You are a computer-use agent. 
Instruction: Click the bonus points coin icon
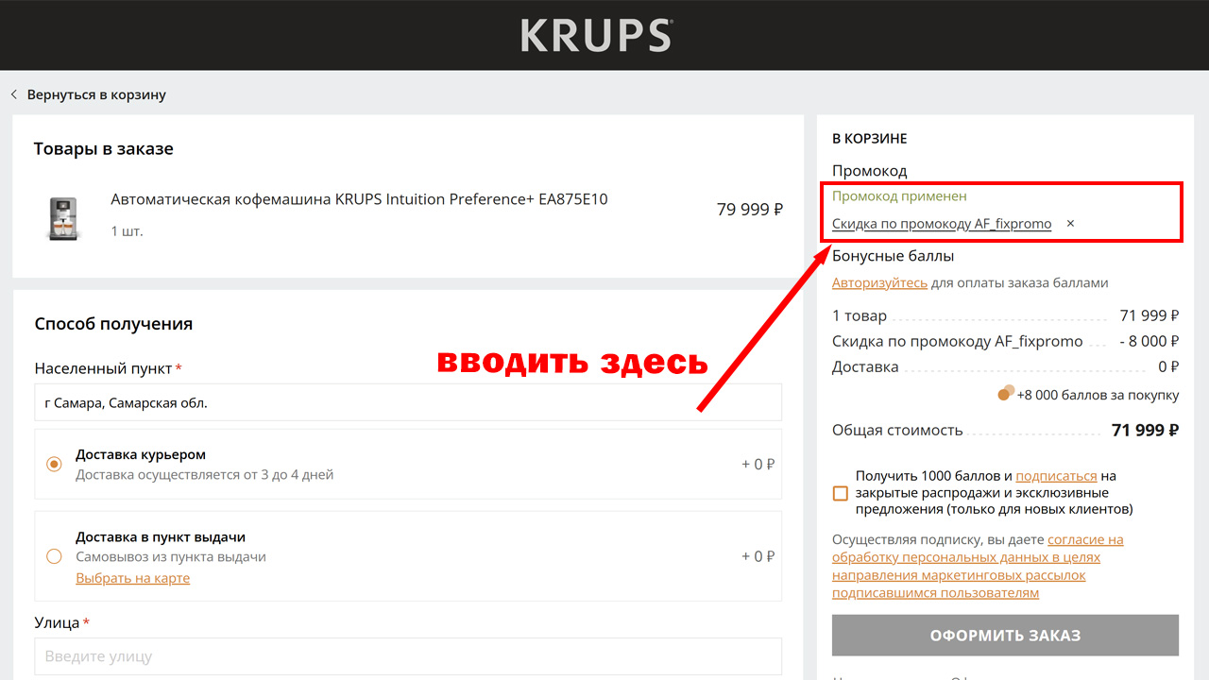point(1006,393)
